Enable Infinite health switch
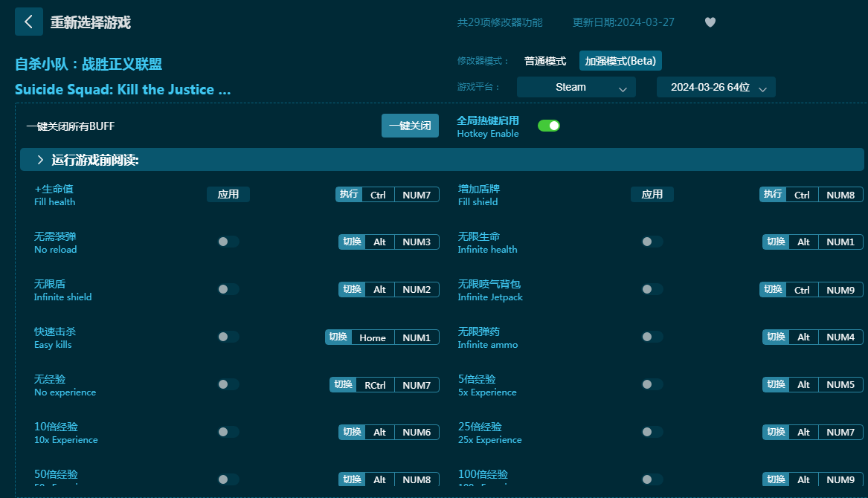868x498 pixels. tap(652, 242)
